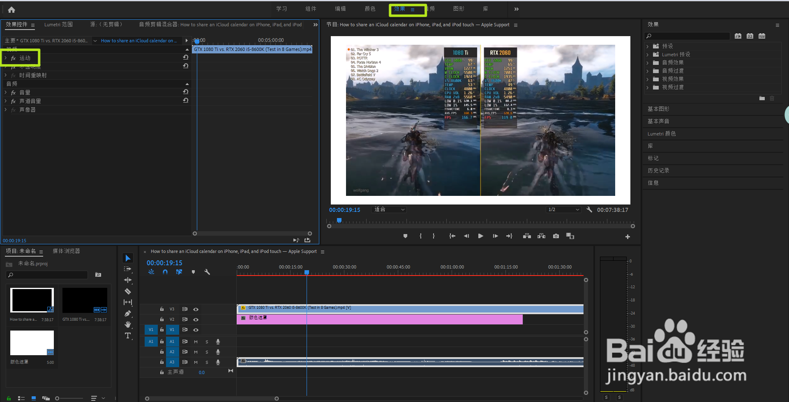The height and width of the screenshot is (402, 789).
Task: Click Mark In bracket button
Action: [x=420, y=236]
